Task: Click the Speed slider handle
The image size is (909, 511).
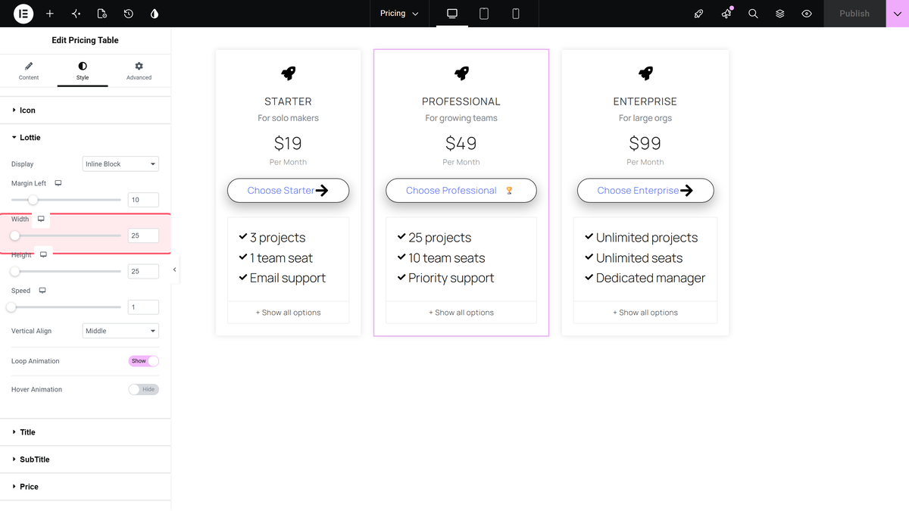Action: tap(11, 307)
